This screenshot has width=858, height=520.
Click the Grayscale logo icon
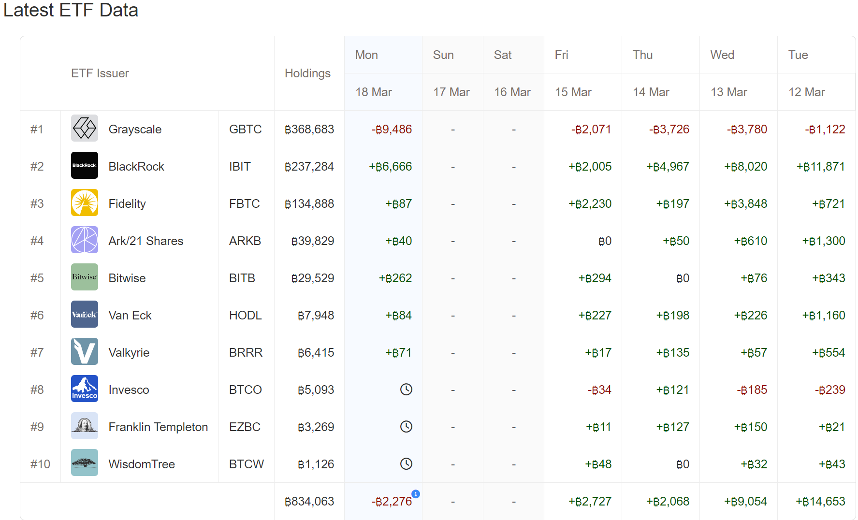[x=85, y=129]
